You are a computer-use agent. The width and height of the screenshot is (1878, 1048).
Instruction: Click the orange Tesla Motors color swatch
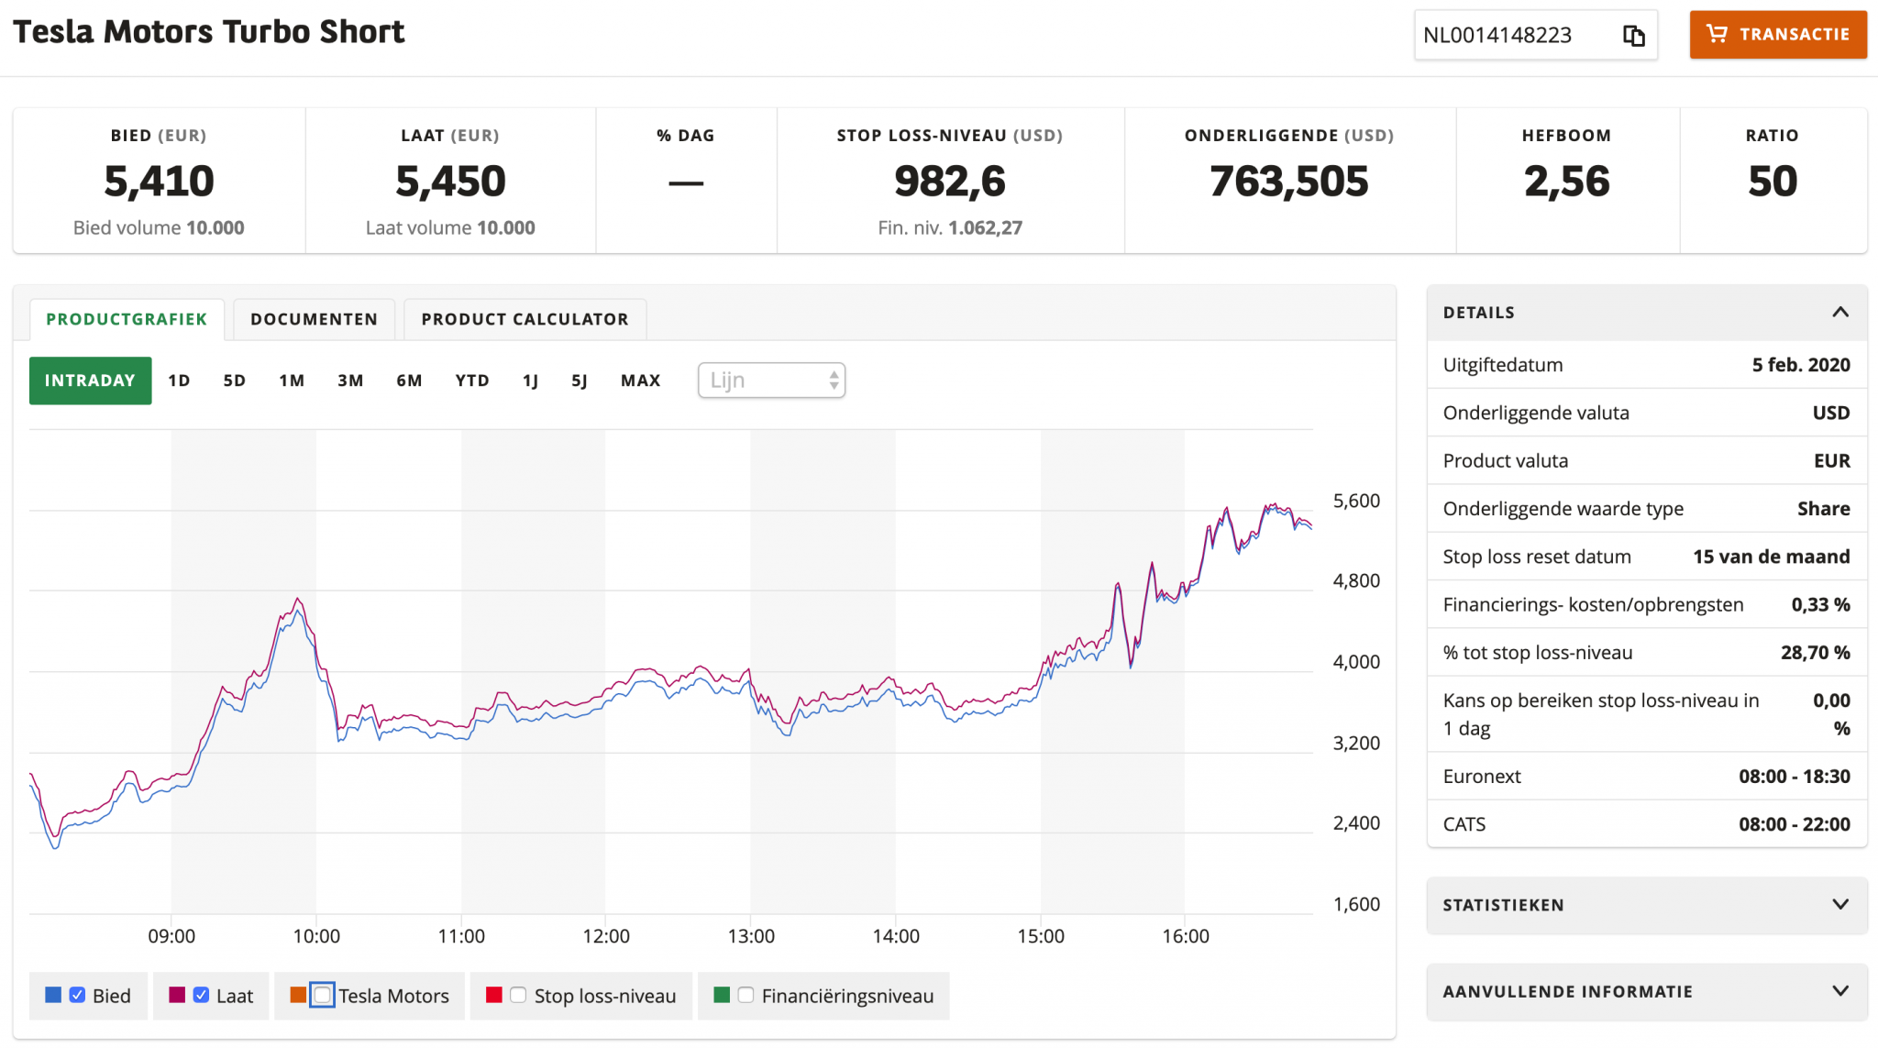(x=298, y=996)
